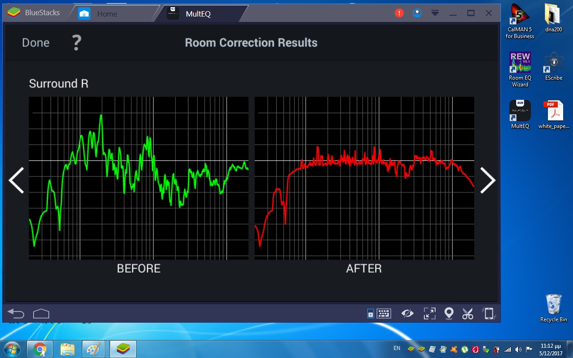Click the Surround R speaker label

[x=59, y=84]
